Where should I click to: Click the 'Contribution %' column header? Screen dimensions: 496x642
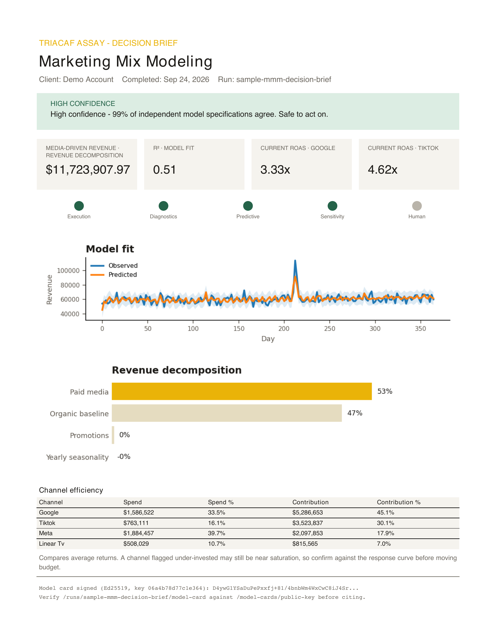click(x=399, y=503)
